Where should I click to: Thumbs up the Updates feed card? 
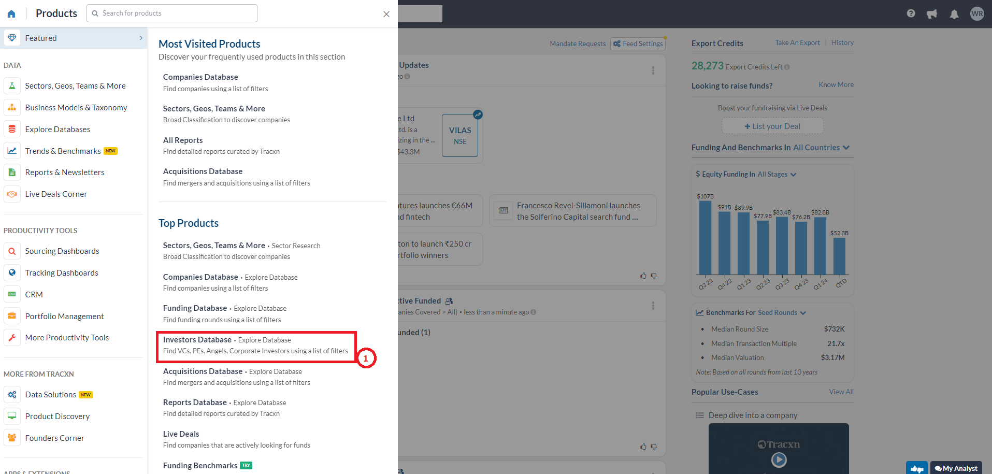pos(643,276)
